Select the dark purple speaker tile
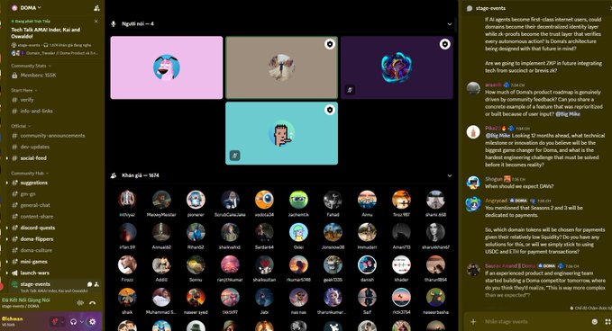Screen dimensions: 612x331 point(397,67)
